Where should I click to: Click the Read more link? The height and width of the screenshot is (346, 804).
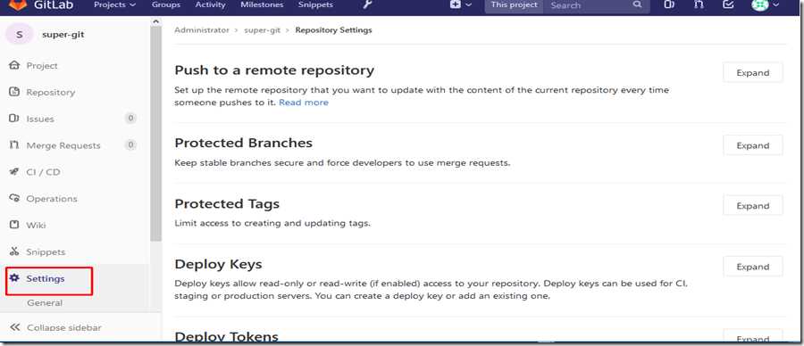(304, 103)
